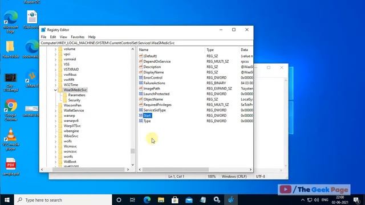Select the WdBoot key

click(x=70, y=162)
